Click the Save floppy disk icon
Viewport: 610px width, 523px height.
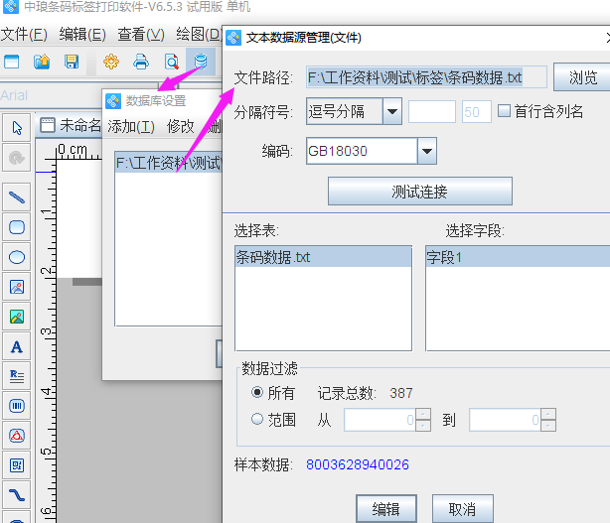[72, 62]
